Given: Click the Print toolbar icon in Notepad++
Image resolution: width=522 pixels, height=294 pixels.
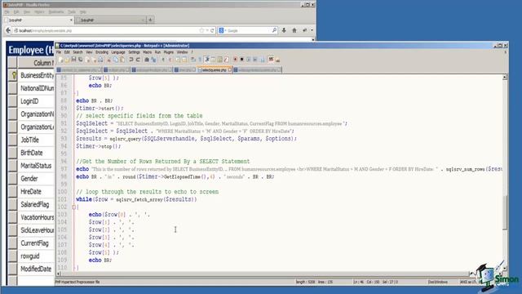Looking at the screenshot, I should 100,60.
